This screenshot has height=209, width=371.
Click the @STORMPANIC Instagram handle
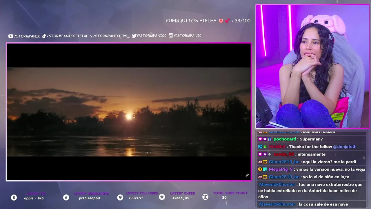click(x=188, y=35)
